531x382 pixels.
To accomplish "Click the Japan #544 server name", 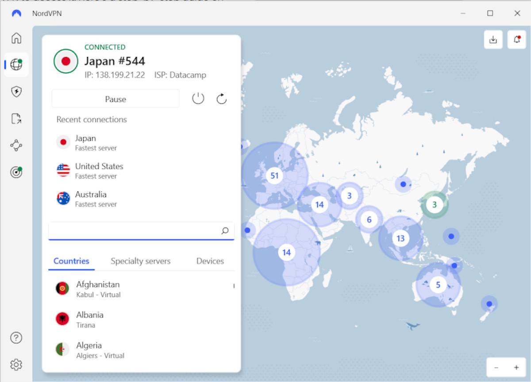I will click(115, 61).
